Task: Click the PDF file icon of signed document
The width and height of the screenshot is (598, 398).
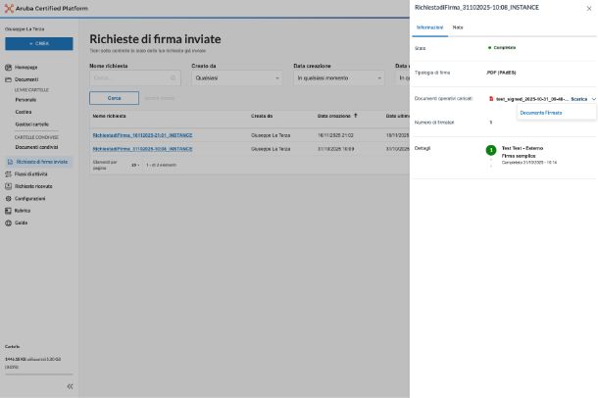Action: click(x=491, y=99)
